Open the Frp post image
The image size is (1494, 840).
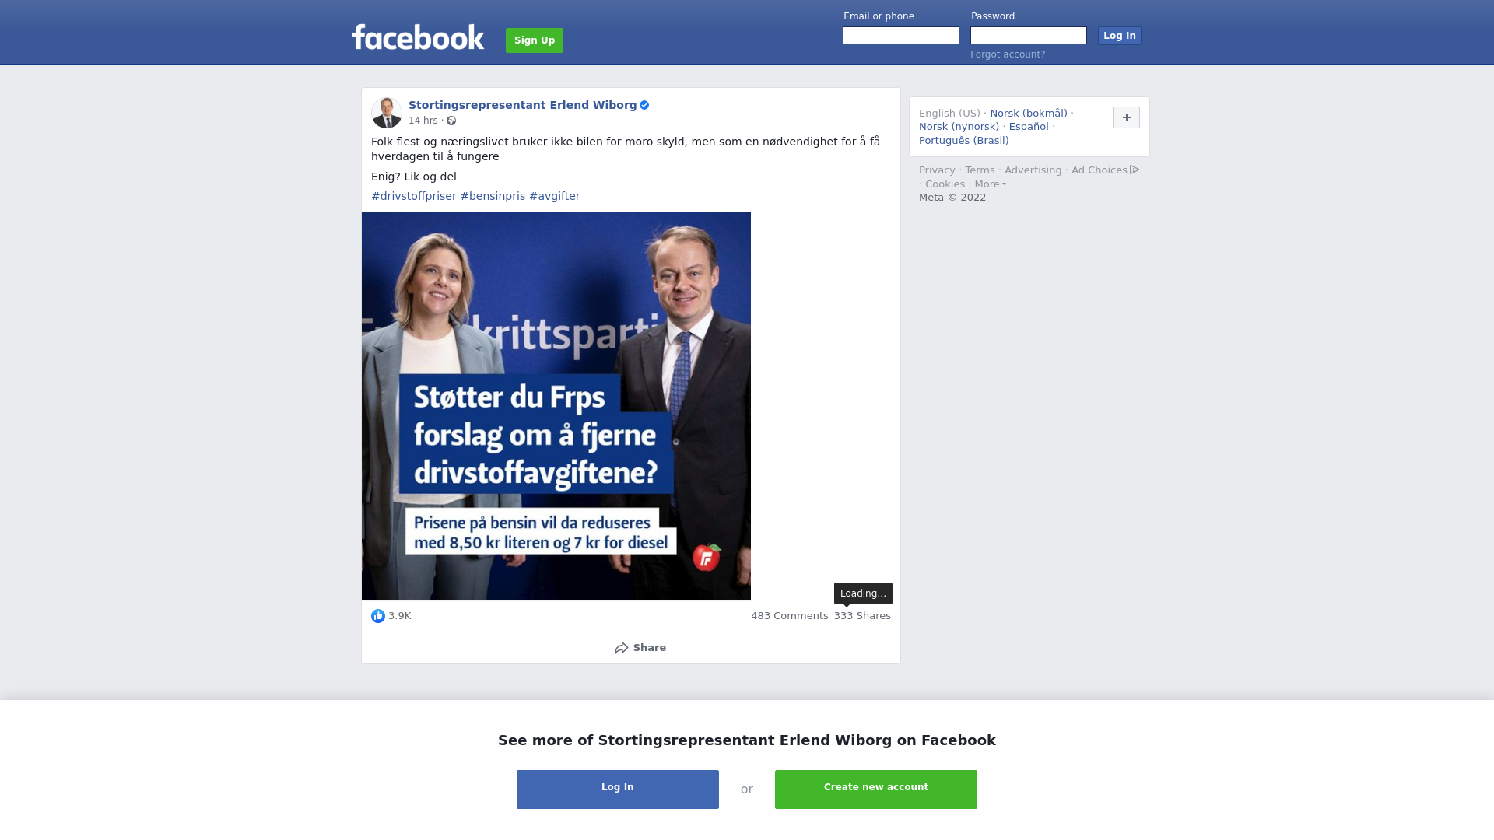[x=556, y=406]
